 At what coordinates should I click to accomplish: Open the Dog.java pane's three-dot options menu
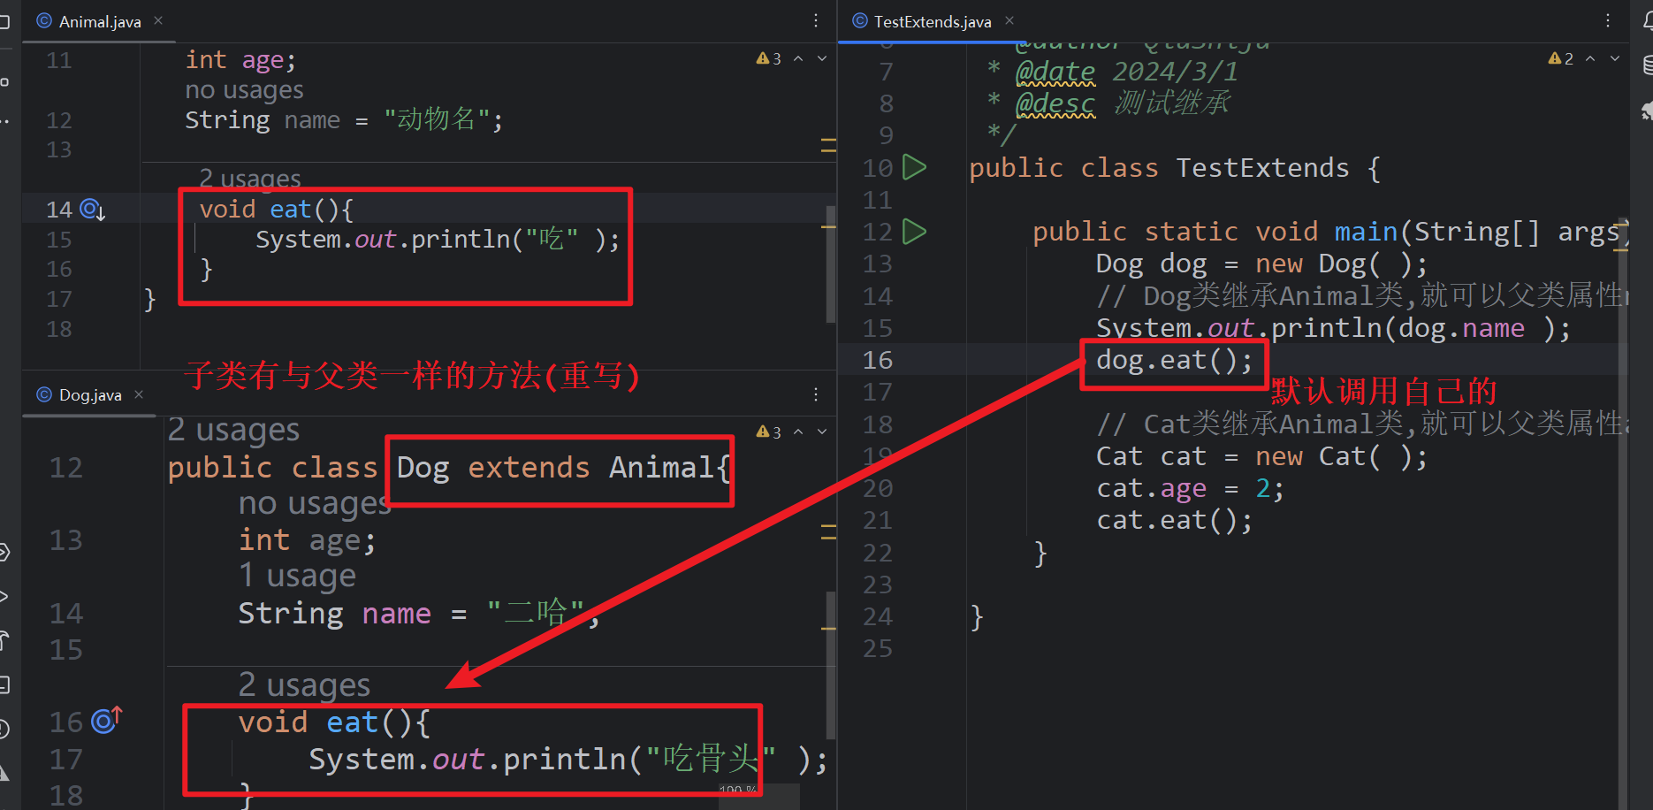point(816,394)
